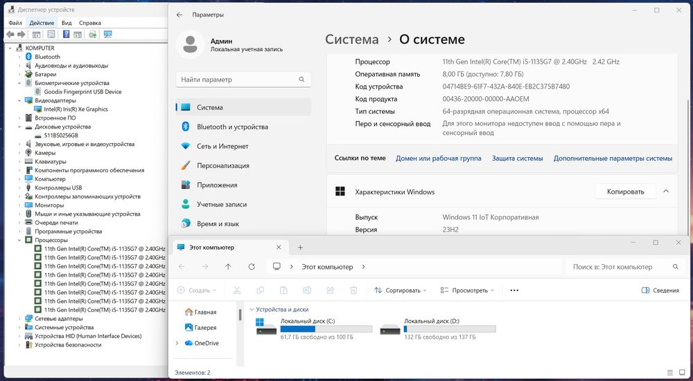
Task: Open Сеть и Интернет in Settings sidebar
Action: click(243, 146)
